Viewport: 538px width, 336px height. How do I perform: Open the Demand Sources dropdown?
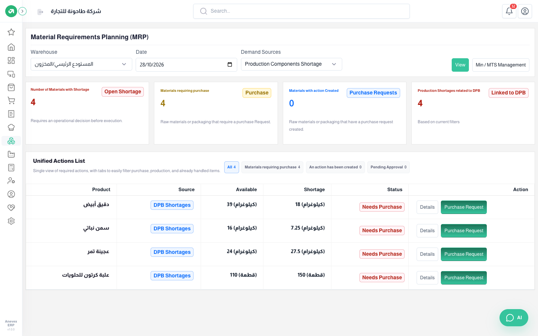[x=291, y=64]
